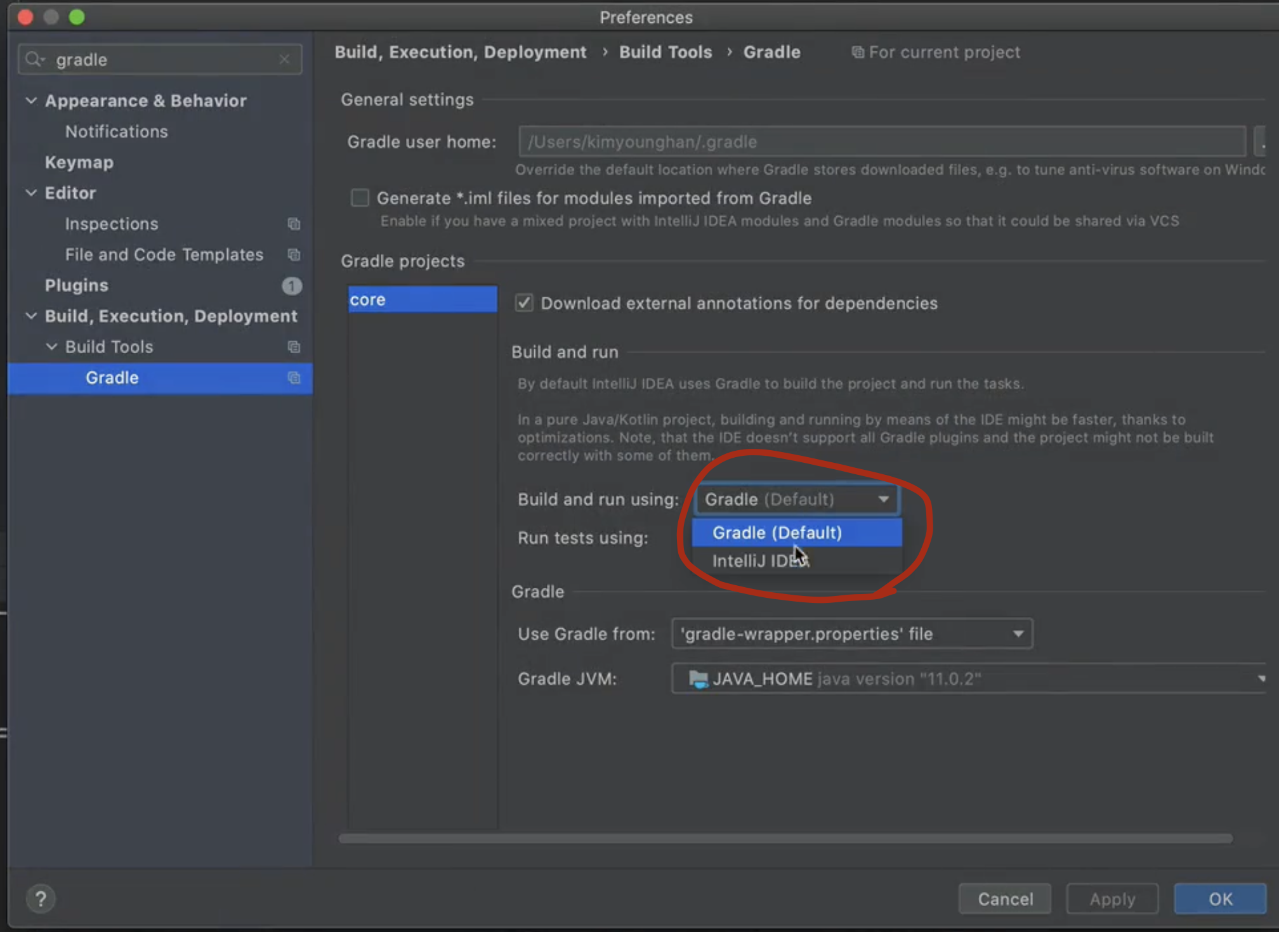The image size is (1279, 932).
Task: Open Keymap settings
Action: [79, 162]
